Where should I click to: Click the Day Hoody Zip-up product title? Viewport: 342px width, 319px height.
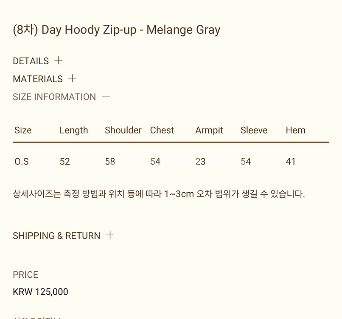pos(117,30)
